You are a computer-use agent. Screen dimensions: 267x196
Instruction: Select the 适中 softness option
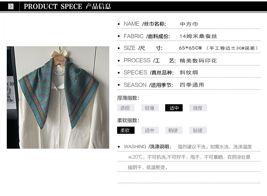pyautogui.click(x=150, y=130)
